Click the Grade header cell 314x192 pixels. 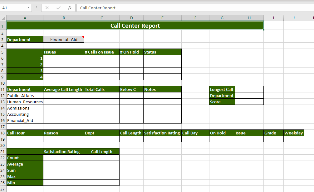273,133
